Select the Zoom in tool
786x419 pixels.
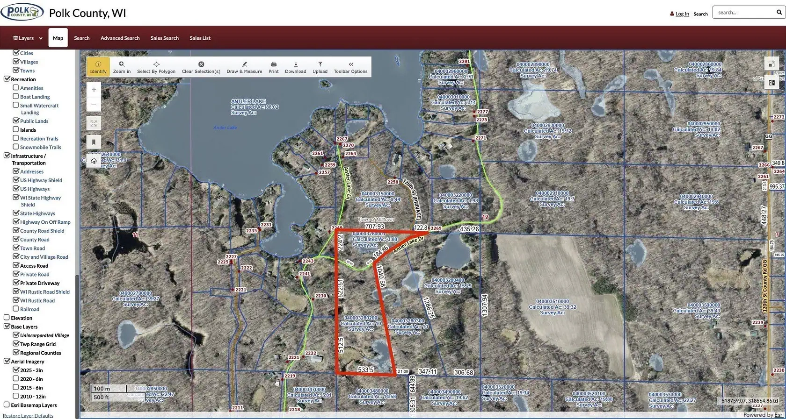pyautogui.click(x=122, y=67)
